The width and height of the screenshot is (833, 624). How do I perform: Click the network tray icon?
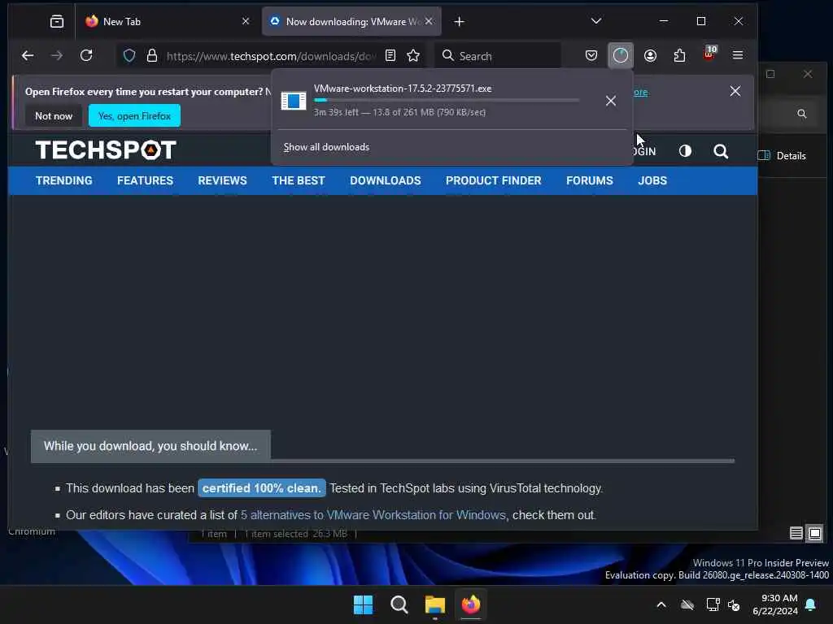click(x=713, y=604)
